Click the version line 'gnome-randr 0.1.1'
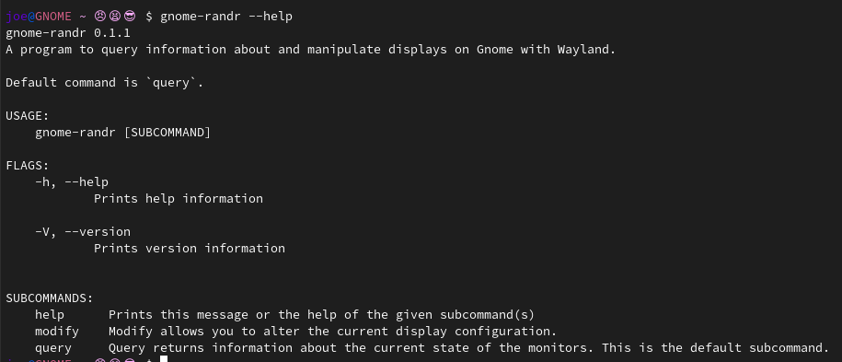842x362 pixels. coord(68,33)
